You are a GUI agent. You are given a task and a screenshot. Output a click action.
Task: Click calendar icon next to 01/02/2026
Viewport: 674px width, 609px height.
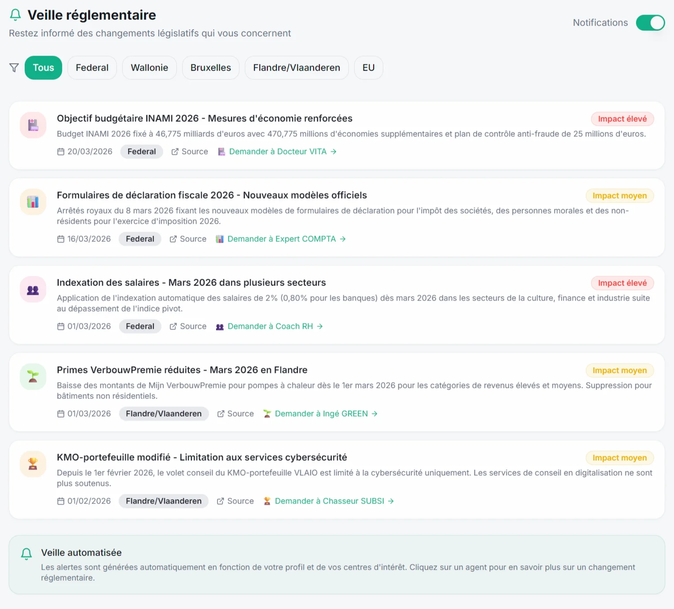(61, 501)
